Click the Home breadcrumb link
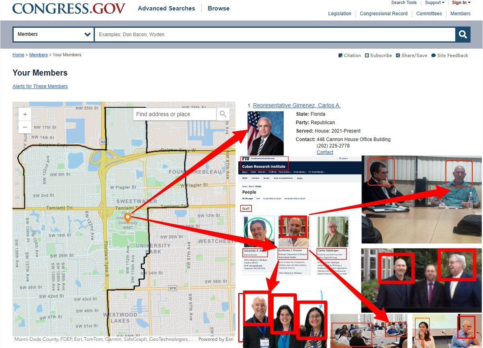The width and height of the screenshot is (483, 348). click(x=18, y=55)
